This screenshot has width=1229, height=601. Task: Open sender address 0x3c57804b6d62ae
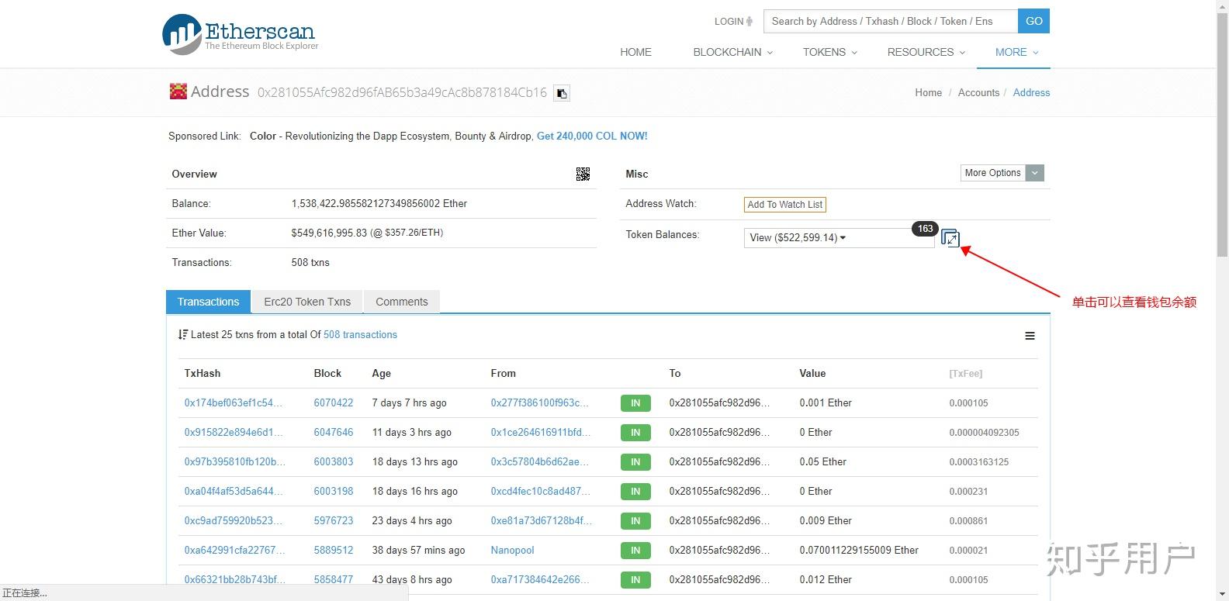pos(540,461)
